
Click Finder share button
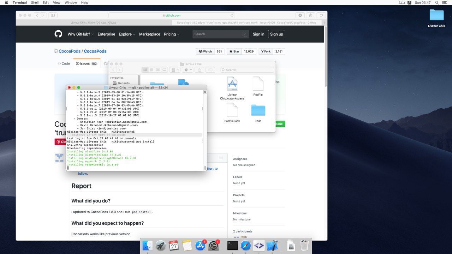pyautogui.click(x=199, y=70)
